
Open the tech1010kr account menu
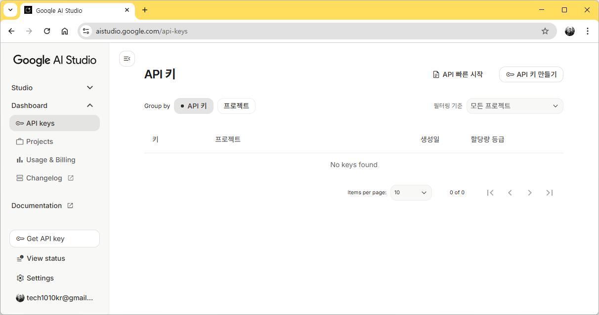[x=54, y=298]
